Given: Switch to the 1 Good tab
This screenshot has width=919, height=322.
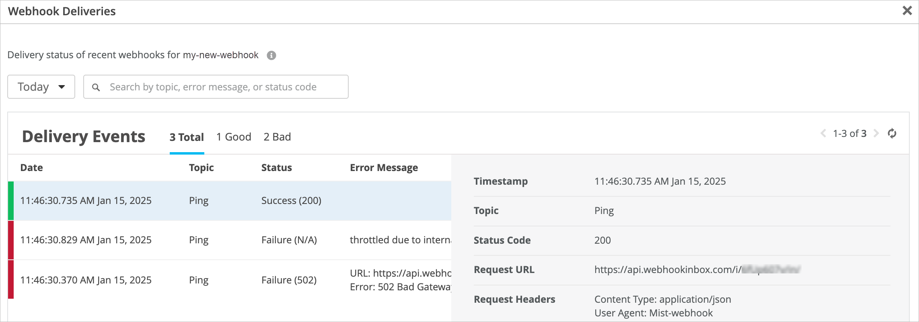Looking at the screenshot, I should (x=234, y=137).
